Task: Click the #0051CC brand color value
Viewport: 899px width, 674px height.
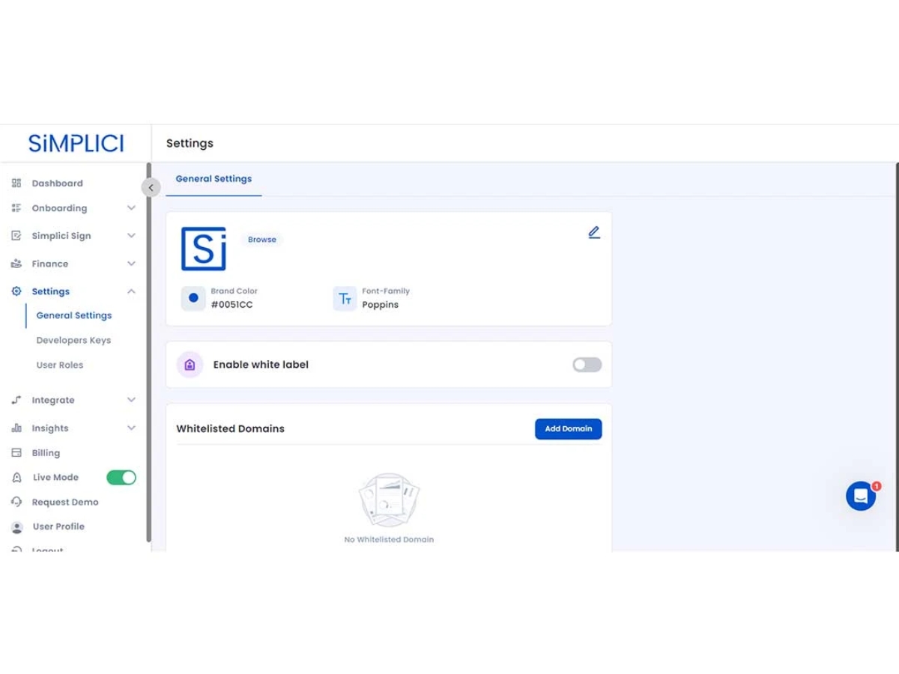Action: point(232,305)
